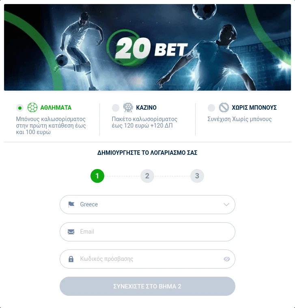
Task: Focus the Κωδικός πρόσβασης password field
Action: tap(148, 259)
